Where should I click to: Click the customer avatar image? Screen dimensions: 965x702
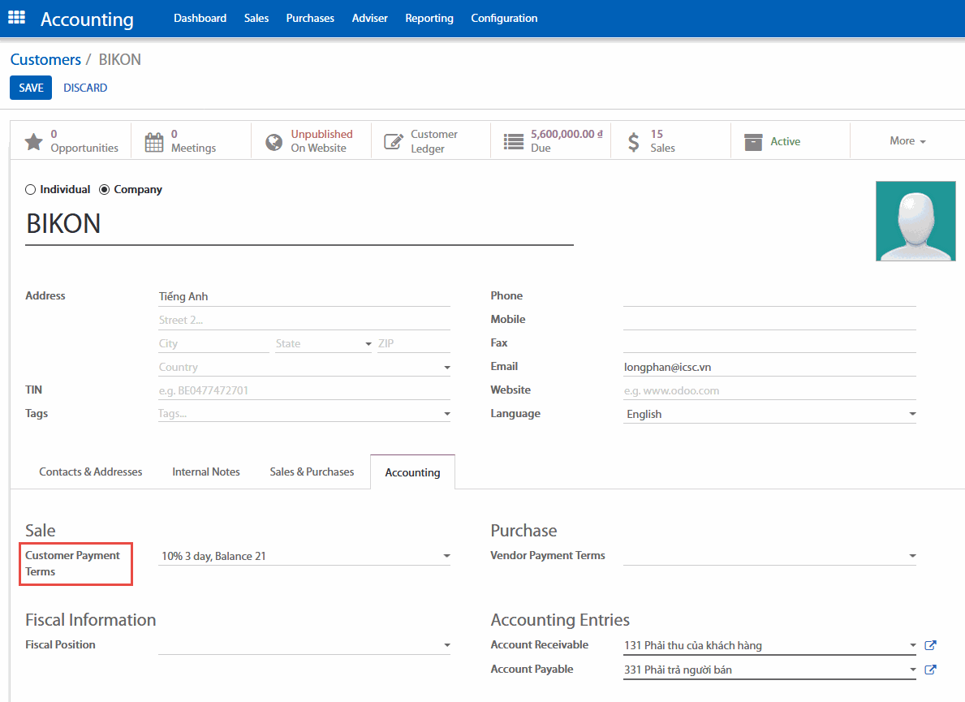[x=915, y=221]
